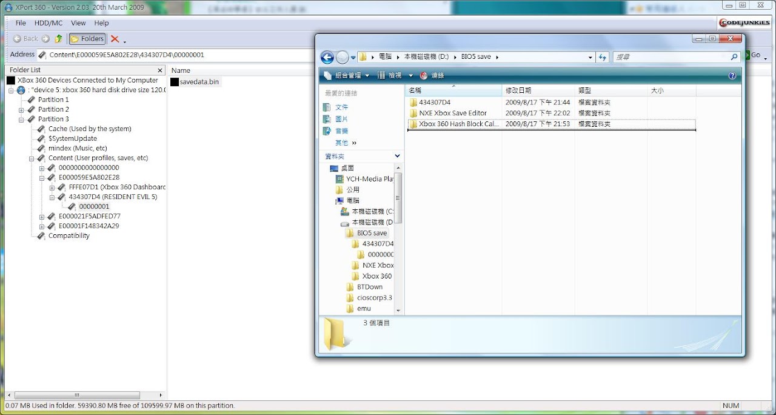This screenshot has height=415, width=776.
Task: Collapse Partition 3 in folder tree
Action: [x=21, y=120]
